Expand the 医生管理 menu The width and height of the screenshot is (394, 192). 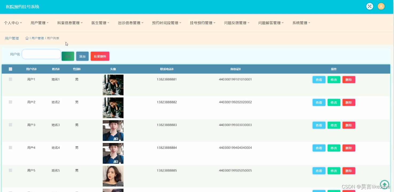point(100,23)
